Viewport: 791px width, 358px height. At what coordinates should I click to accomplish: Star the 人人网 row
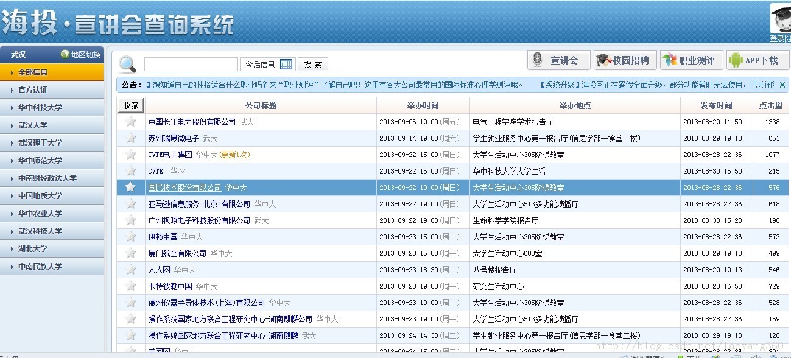(x=130, y=269)
